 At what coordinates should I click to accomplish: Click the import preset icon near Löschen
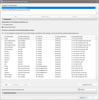point(92,16)
